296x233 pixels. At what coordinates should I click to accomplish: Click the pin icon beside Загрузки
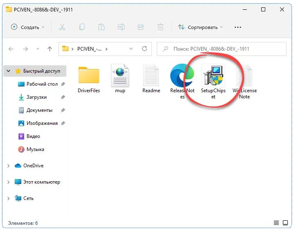tap(63, 97)
